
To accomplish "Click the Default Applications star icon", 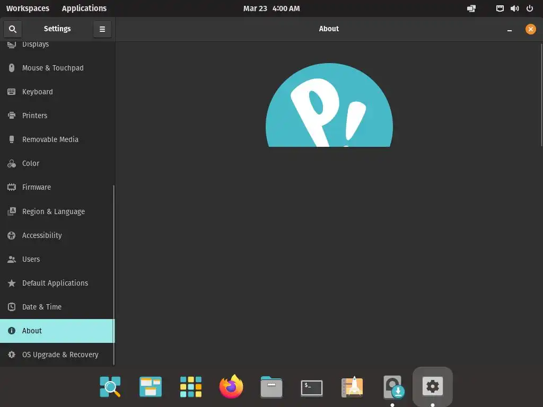I will tap(12, 283).
